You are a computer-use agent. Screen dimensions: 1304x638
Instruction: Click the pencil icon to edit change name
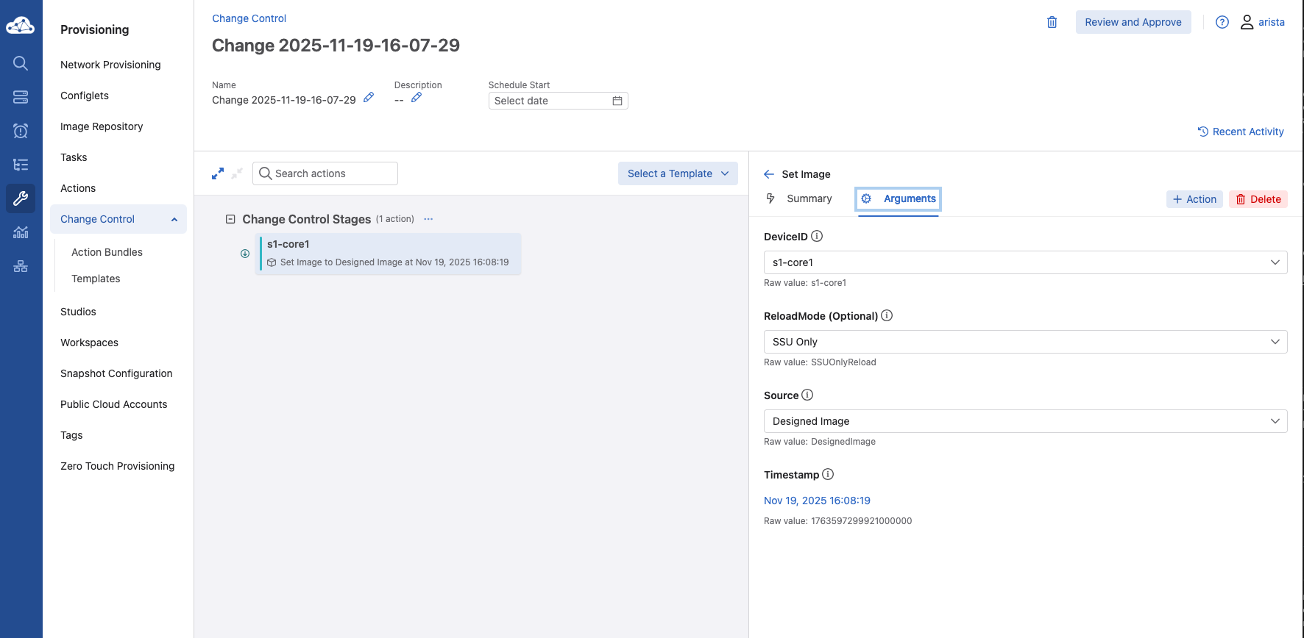pos(369,98)
